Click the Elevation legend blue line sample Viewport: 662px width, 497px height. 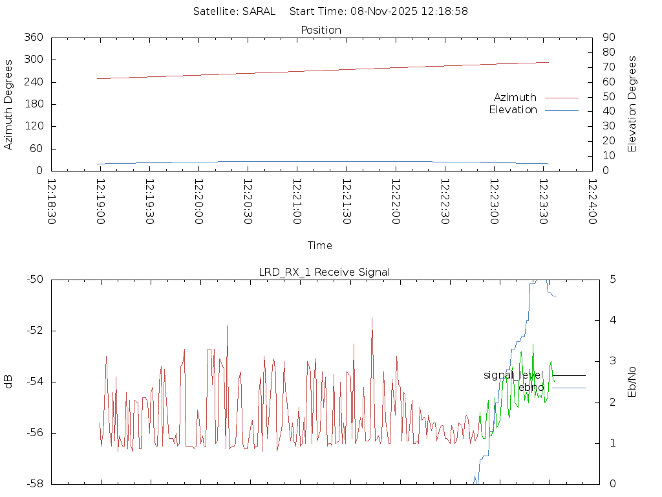point(561,110)
